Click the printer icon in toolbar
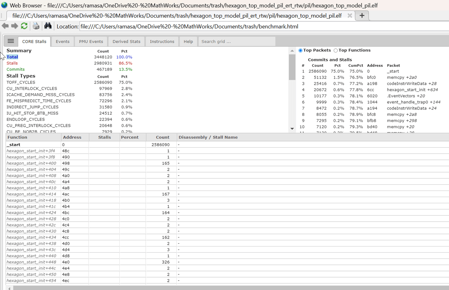The width and height of the screenshot is (449, 290). [36, 26]
